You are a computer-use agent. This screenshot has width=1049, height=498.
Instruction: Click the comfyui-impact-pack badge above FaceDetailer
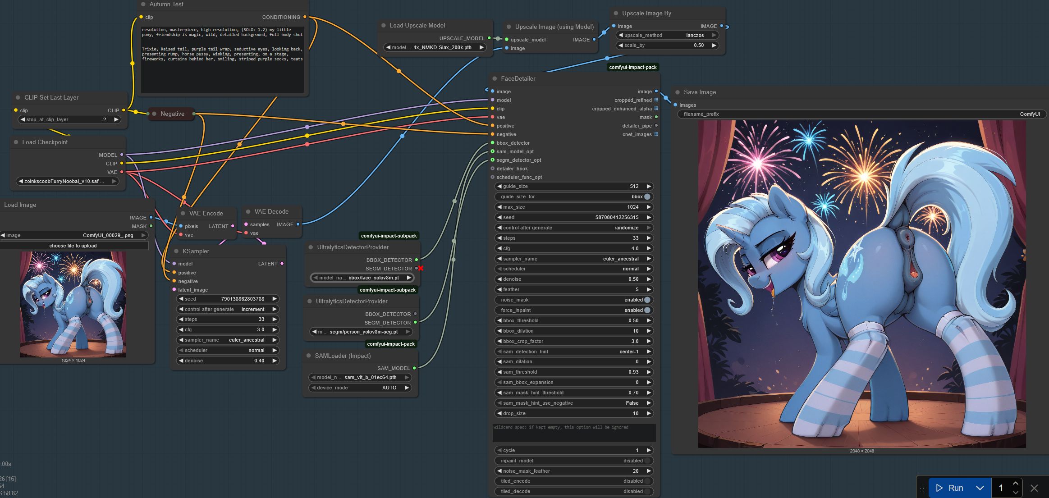point(632,68)
